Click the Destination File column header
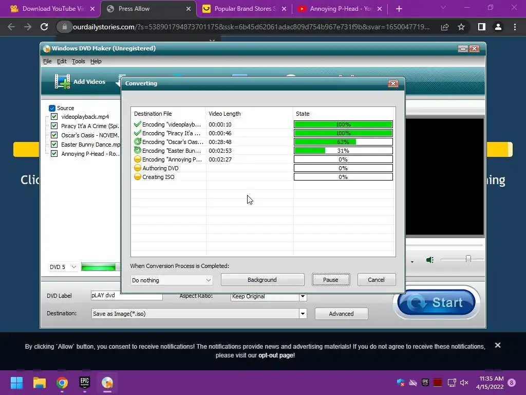 tap(168, 114)
